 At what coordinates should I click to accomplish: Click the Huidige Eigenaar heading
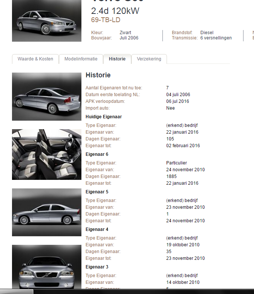(x=104, y=117)
